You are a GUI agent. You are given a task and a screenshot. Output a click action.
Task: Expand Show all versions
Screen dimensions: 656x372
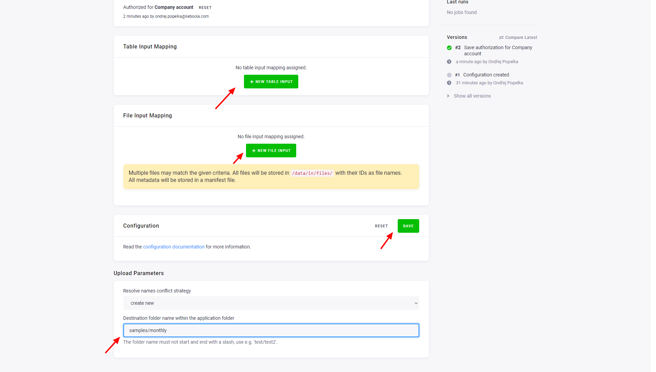click(x=472, y=96)
